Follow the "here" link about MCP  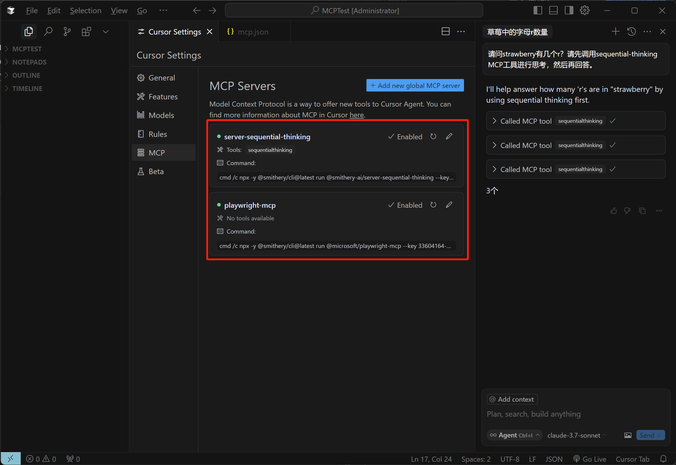tap(356, 115)
